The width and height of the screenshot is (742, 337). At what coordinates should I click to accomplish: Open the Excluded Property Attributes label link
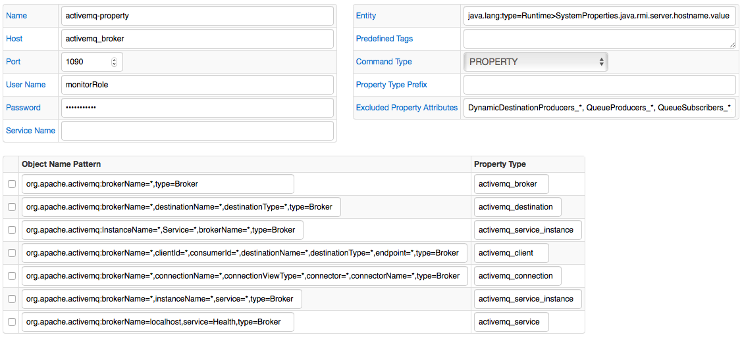coord(406,108)
